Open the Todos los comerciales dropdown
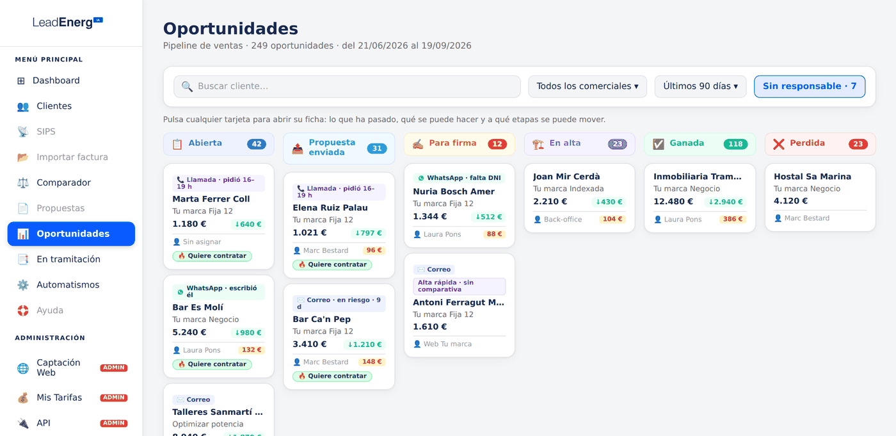Viewport: 896px width, 436px height. click(588, 86)
